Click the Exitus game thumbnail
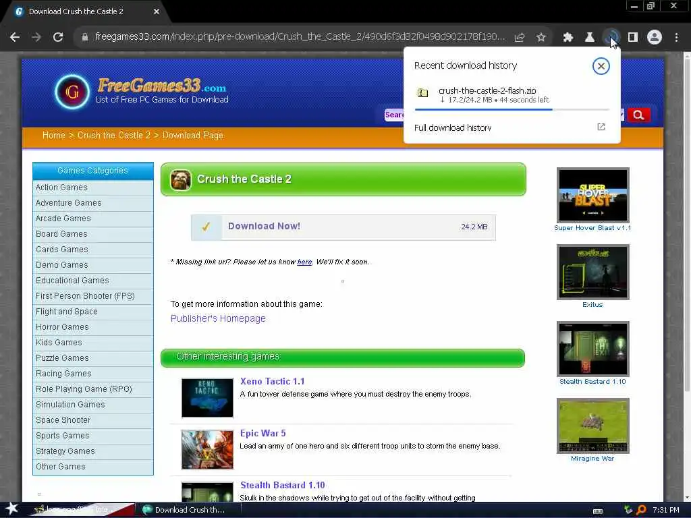 592,272
